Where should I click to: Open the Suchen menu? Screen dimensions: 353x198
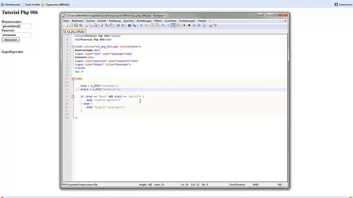point(90,21)
